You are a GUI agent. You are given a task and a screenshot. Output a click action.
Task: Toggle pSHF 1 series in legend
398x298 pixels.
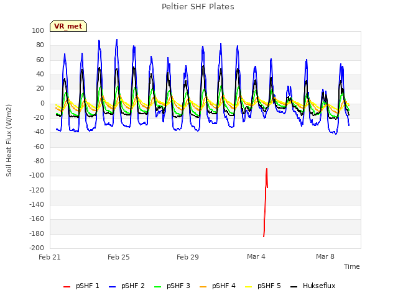[x=81, y=286]
